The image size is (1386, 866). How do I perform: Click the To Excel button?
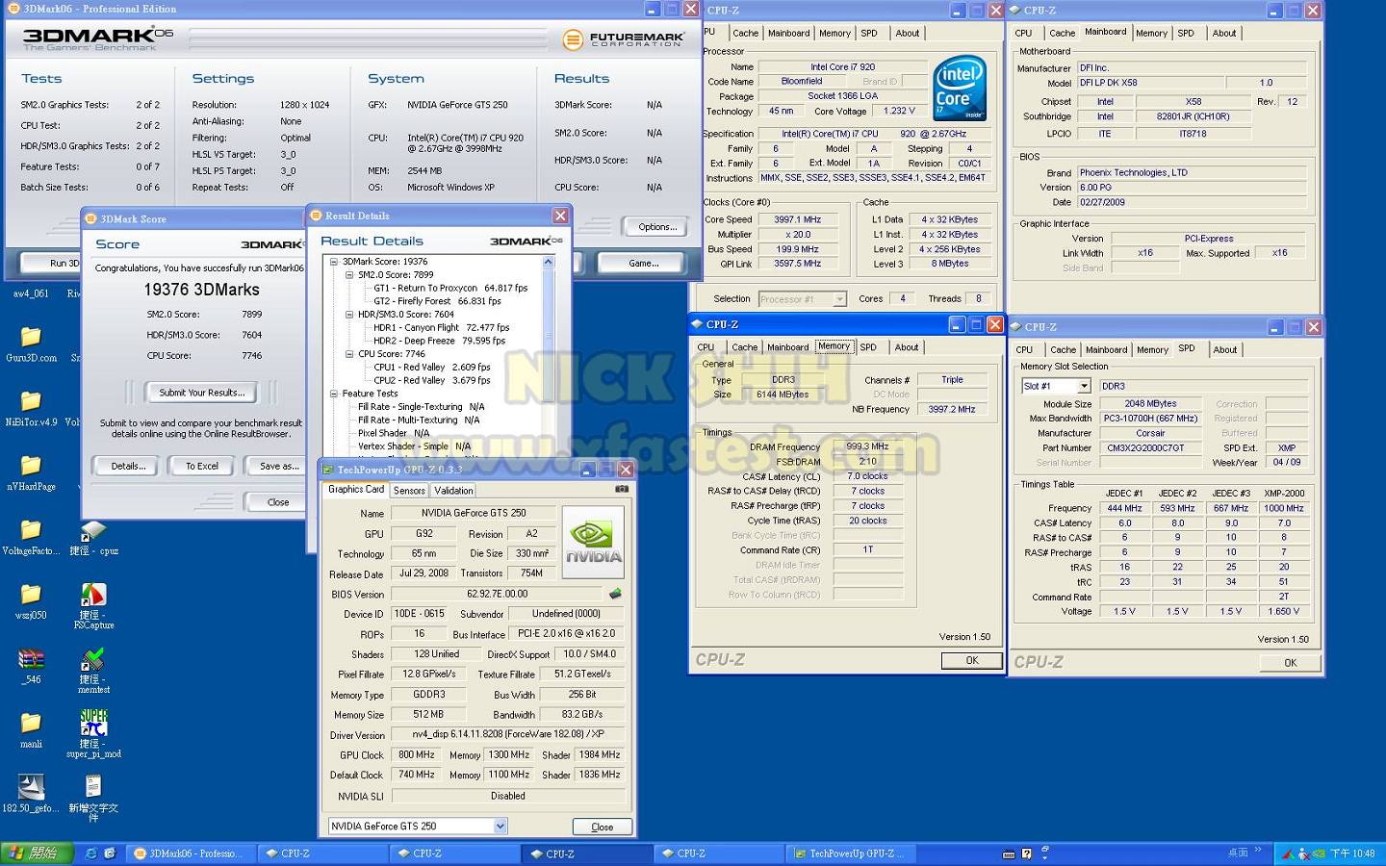[202, 466]
